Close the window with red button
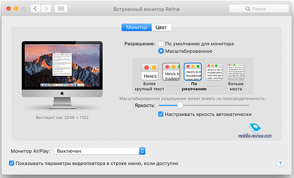Viewport: 294px width, 178px height. [x=8, y=9]
